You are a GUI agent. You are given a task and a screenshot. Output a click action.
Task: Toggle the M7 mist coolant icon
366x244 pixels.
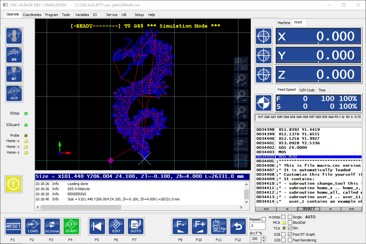[x=14, y=74]
